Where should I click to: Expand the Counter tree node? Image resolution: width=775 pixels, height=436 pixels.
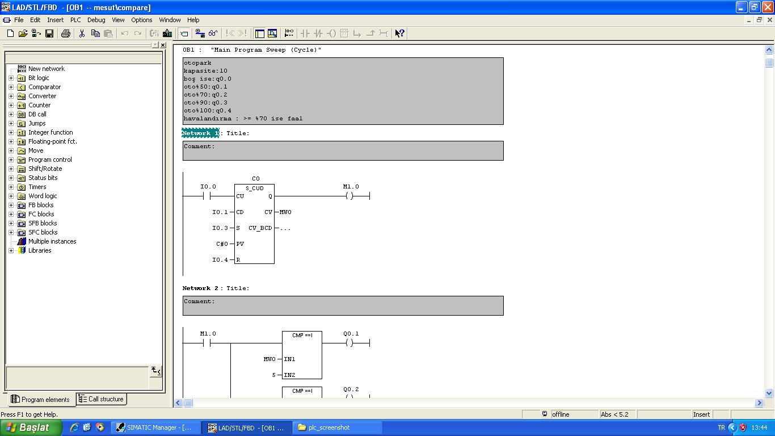coord(11,105)
